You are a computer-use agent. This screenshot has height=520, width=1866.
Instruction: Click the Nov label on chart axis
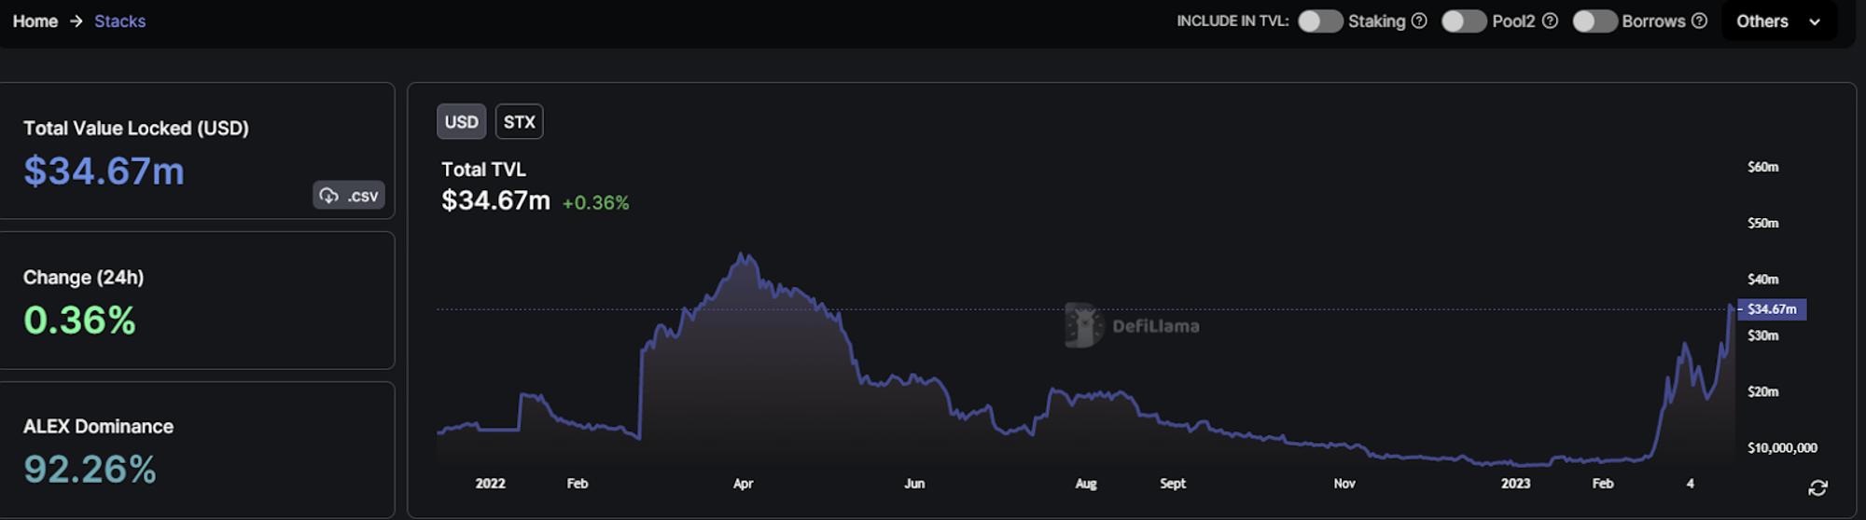[x=1344, y=484]
